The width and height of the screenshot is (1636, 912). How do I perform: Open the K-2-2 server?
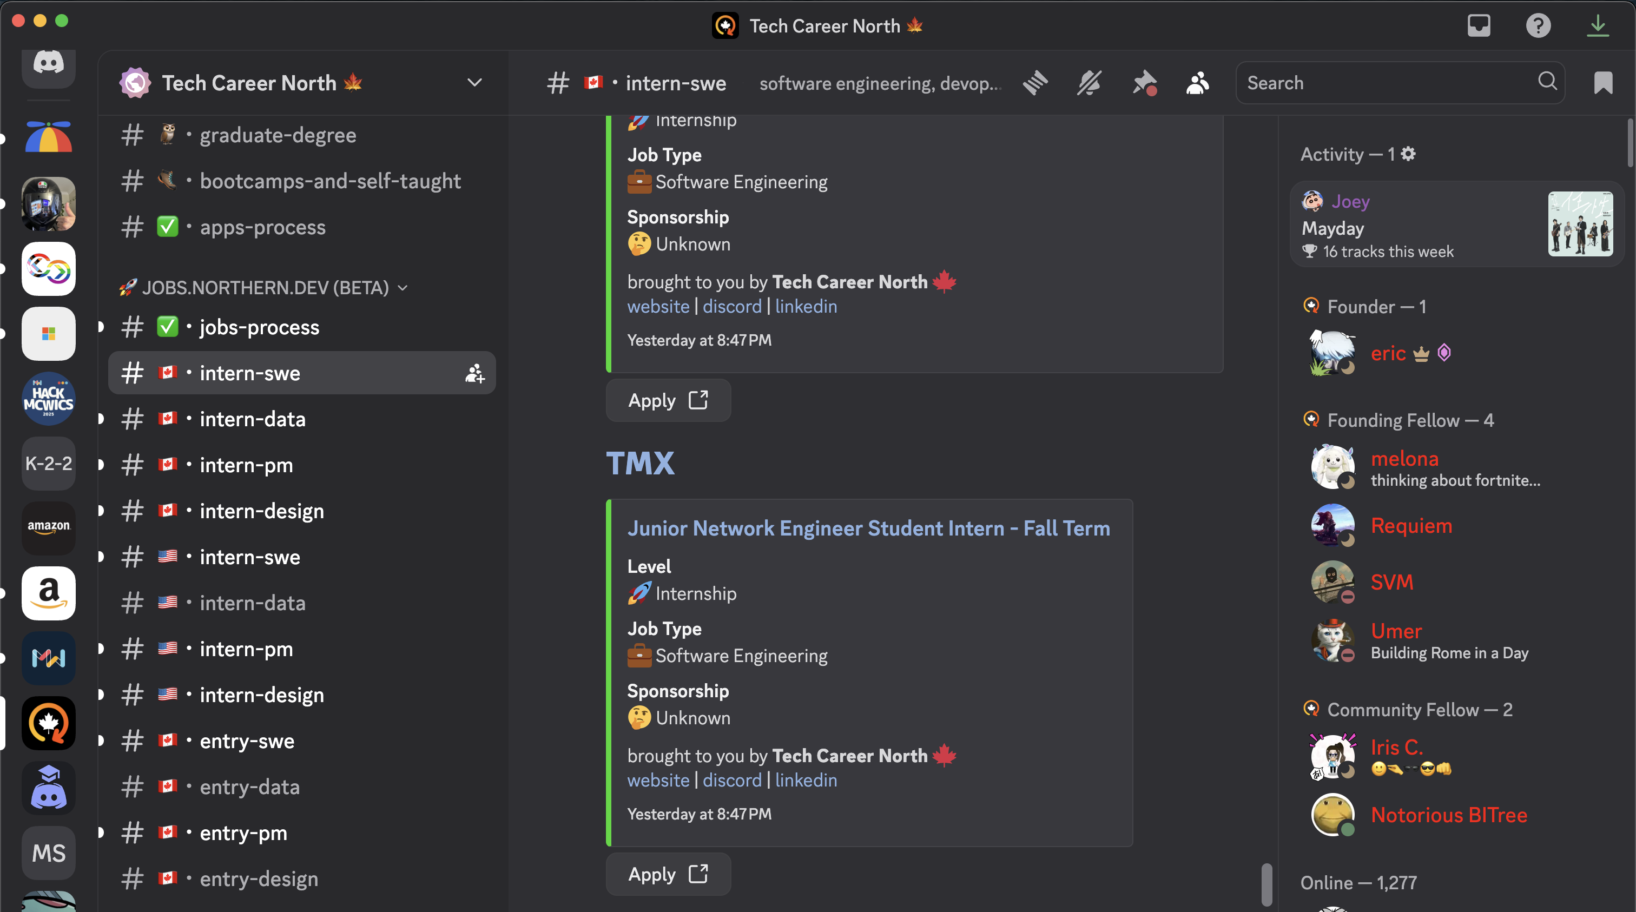(x=48, y=464)
